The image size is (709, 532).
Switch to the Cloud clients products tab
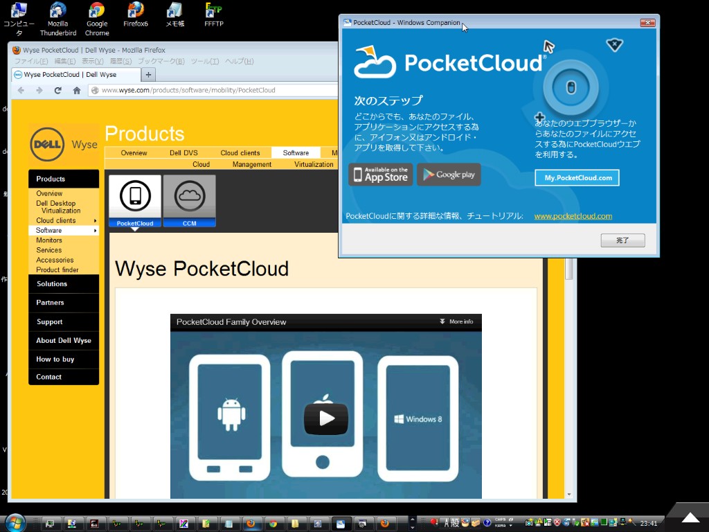240,153
